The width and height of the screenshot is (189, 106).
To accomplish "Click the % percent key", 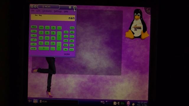I will [66, 49].
